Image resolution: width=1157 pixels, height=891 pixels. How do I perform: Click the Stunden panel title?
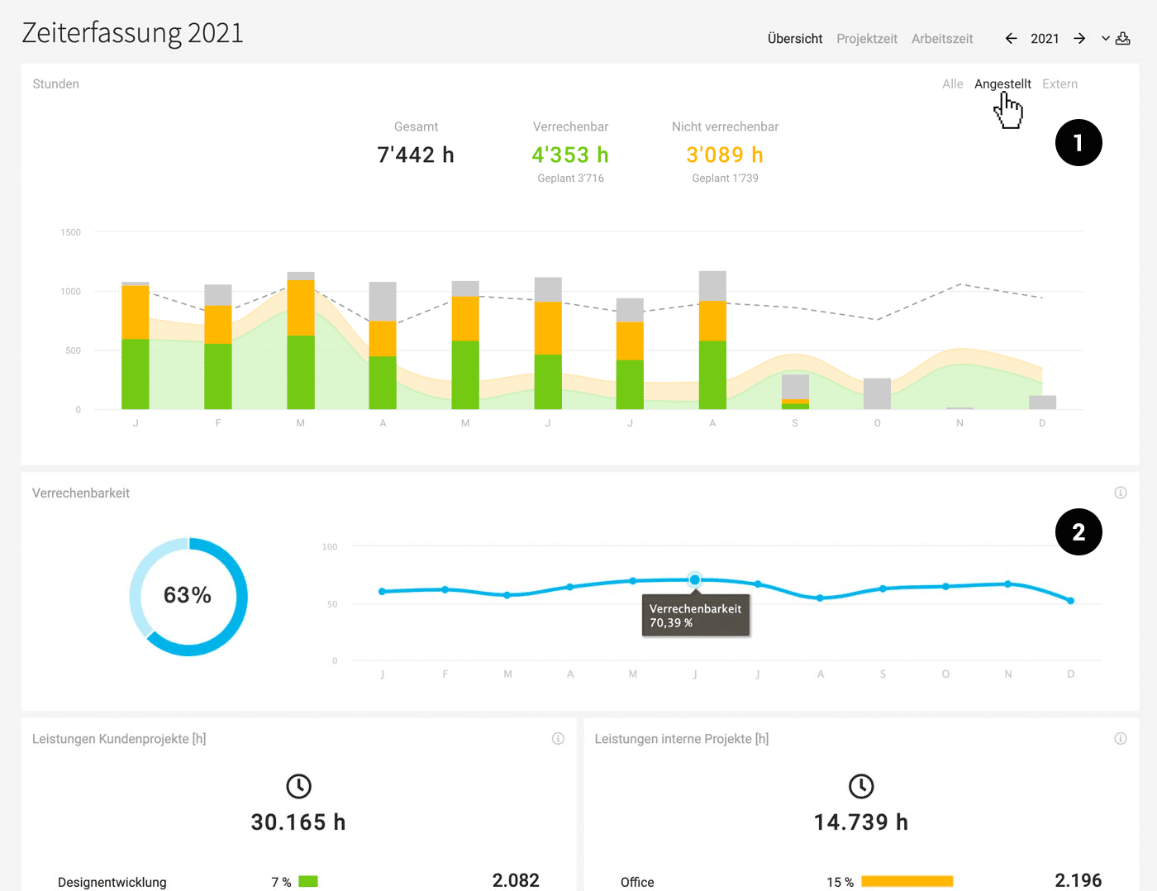(x=56, y=83)
